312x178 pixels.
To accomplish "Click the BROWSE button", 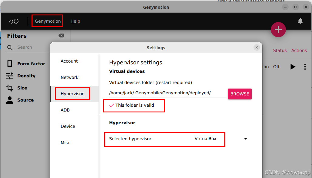I will pos(240,94).
